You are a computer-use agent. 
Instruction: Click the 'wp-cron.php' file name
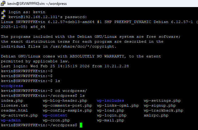pyautogui.click(x=56, y=120)
